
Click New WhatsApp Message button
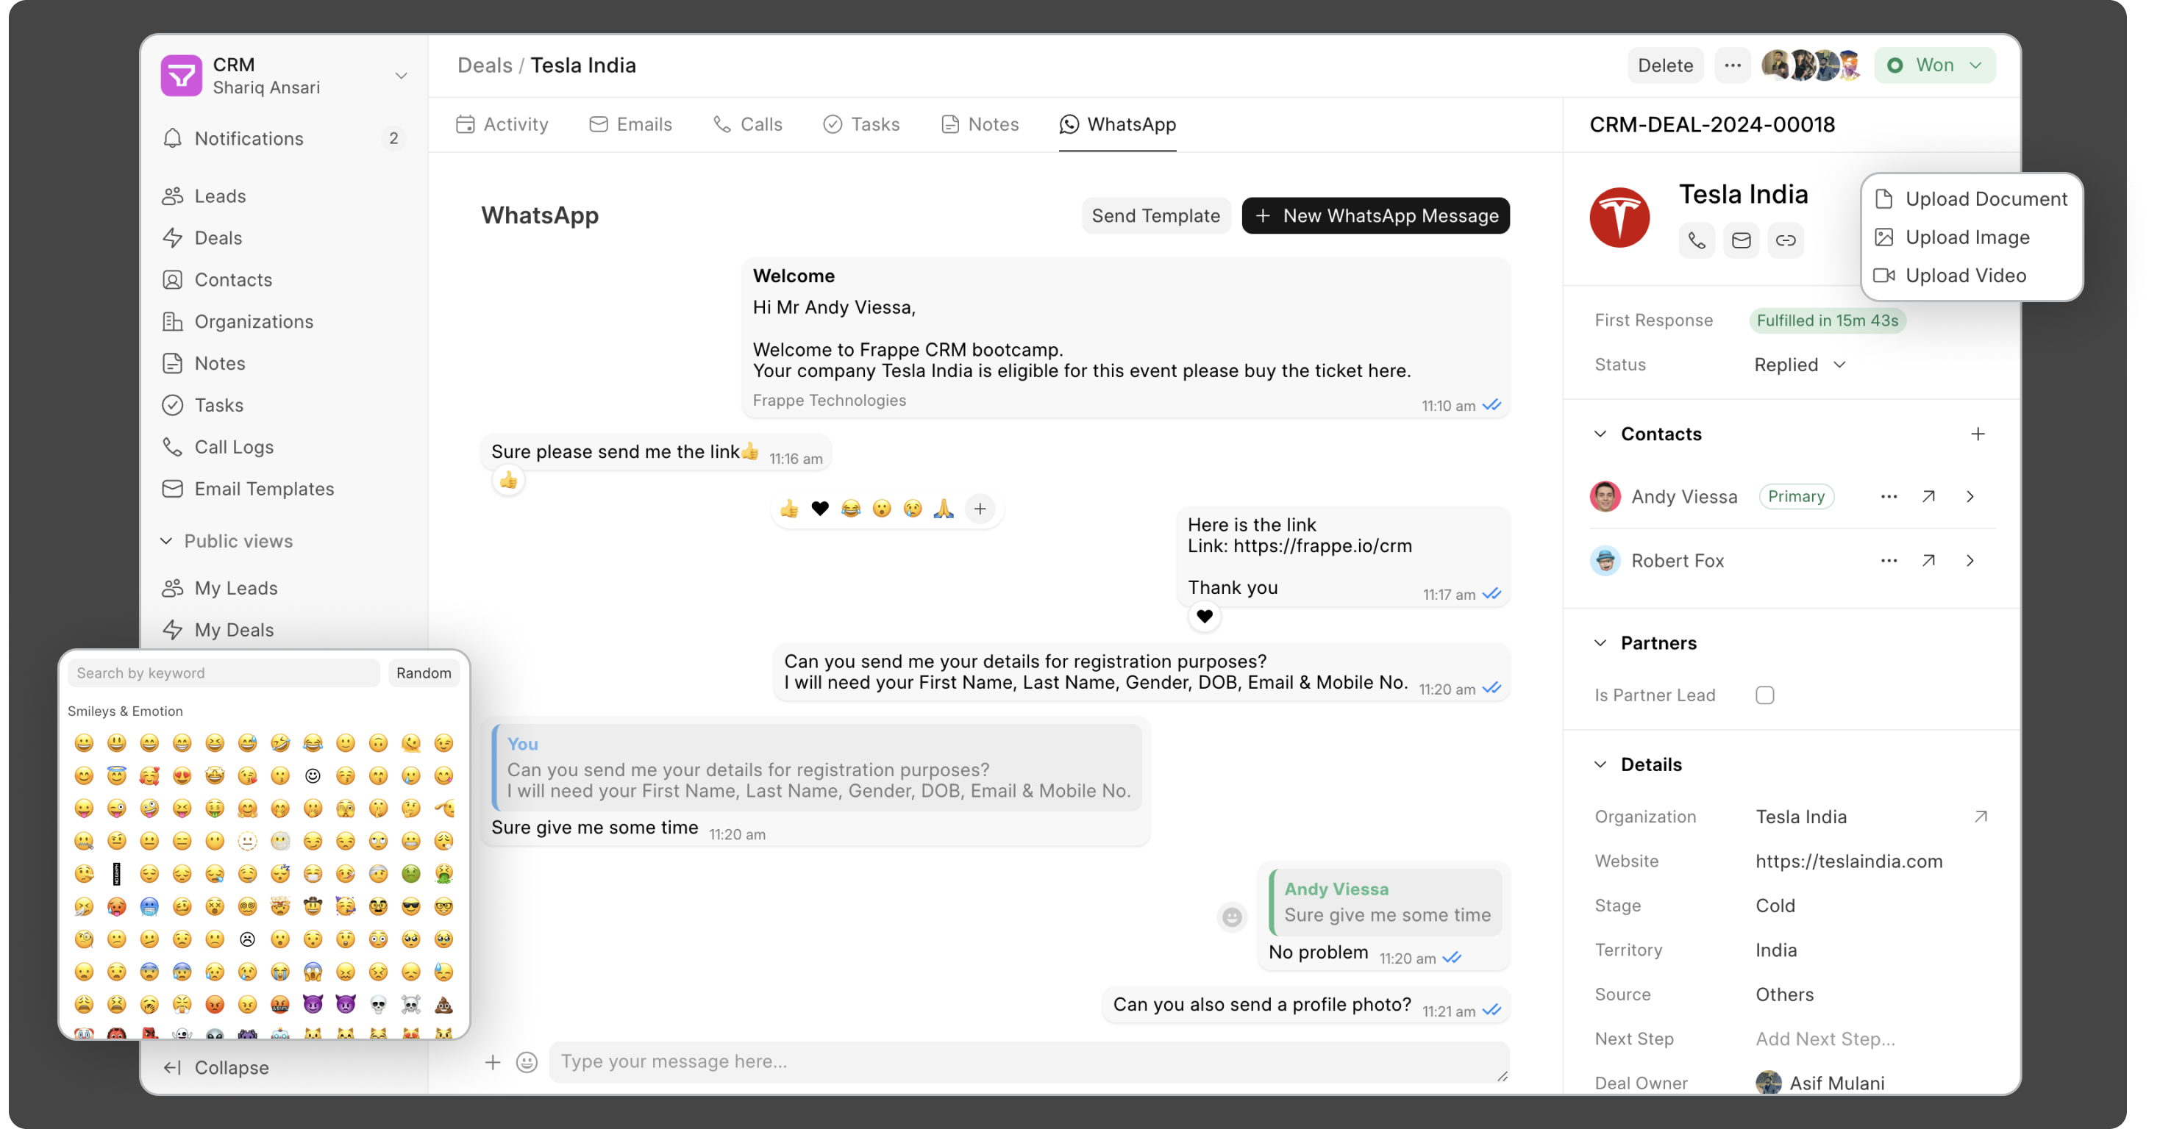coord(1375,215)
